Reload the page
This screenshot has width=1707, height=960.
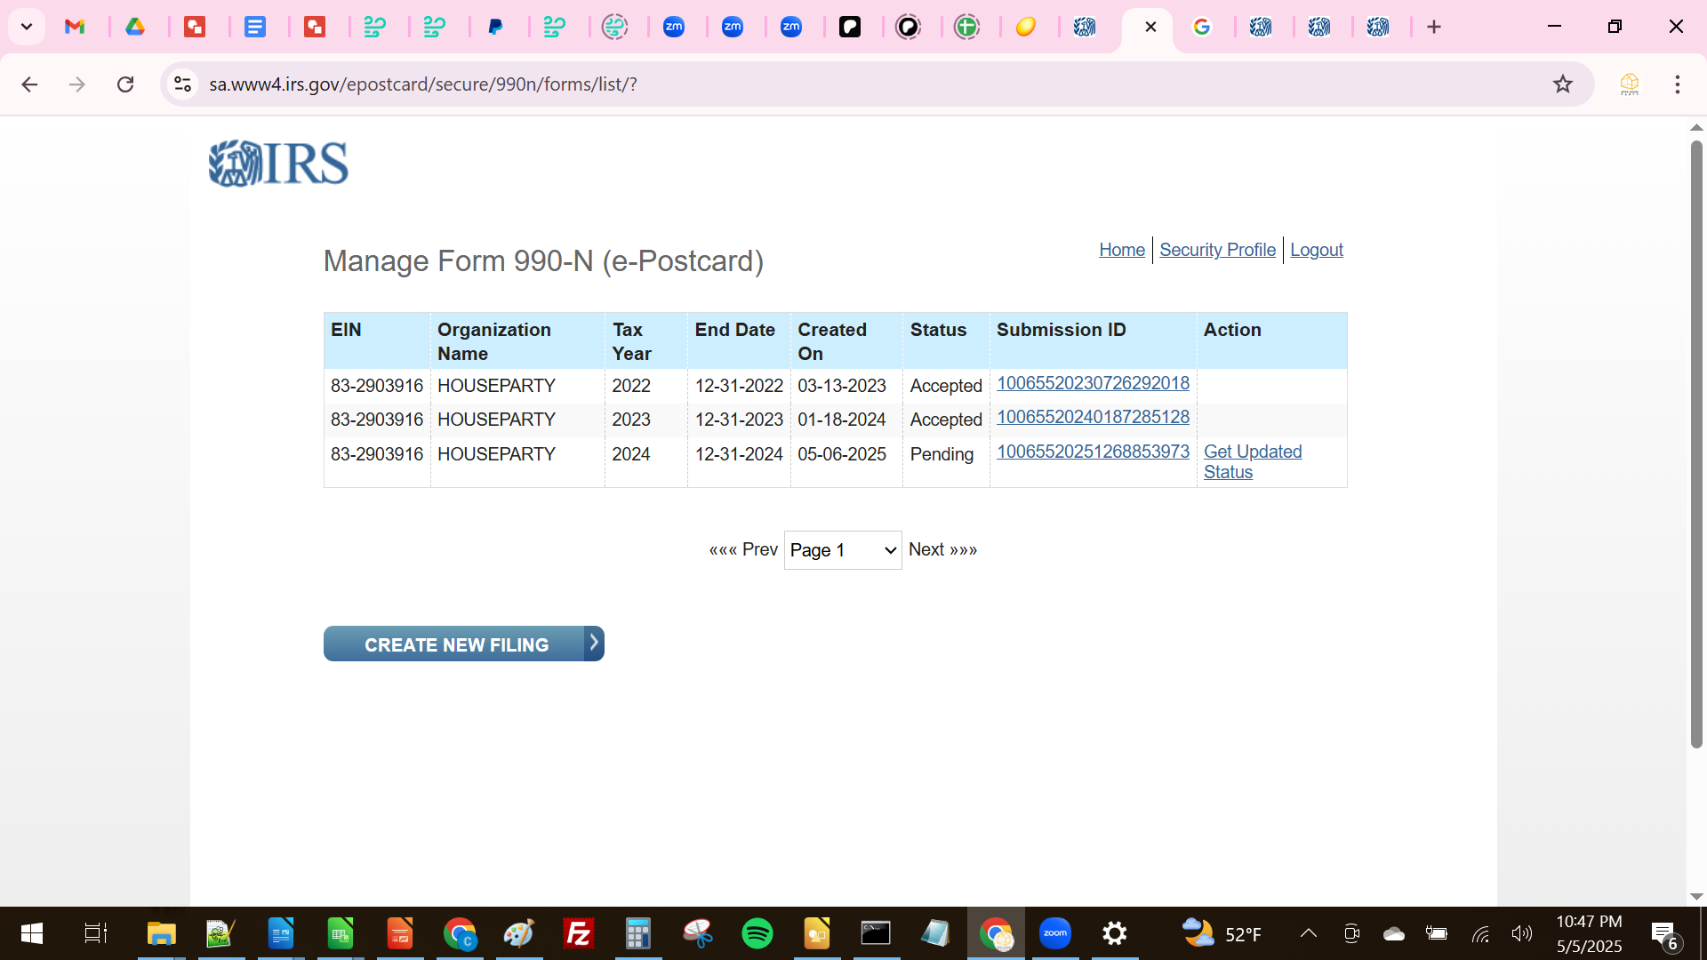125,84
